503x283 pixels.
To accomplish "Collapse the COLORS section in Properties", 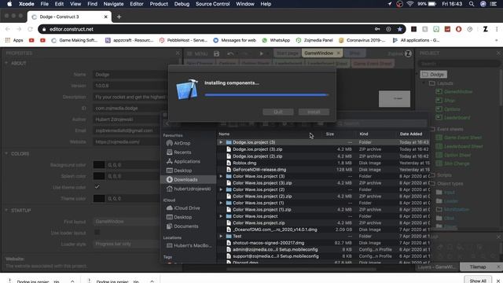I will tap(6, 154).
